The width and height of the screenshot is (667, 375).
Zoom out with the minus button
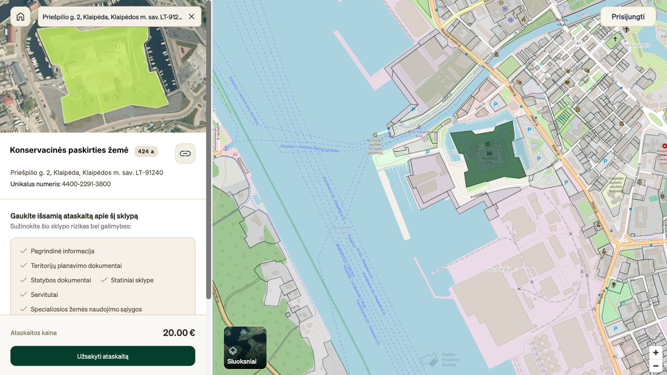click(x=655, y=366)
